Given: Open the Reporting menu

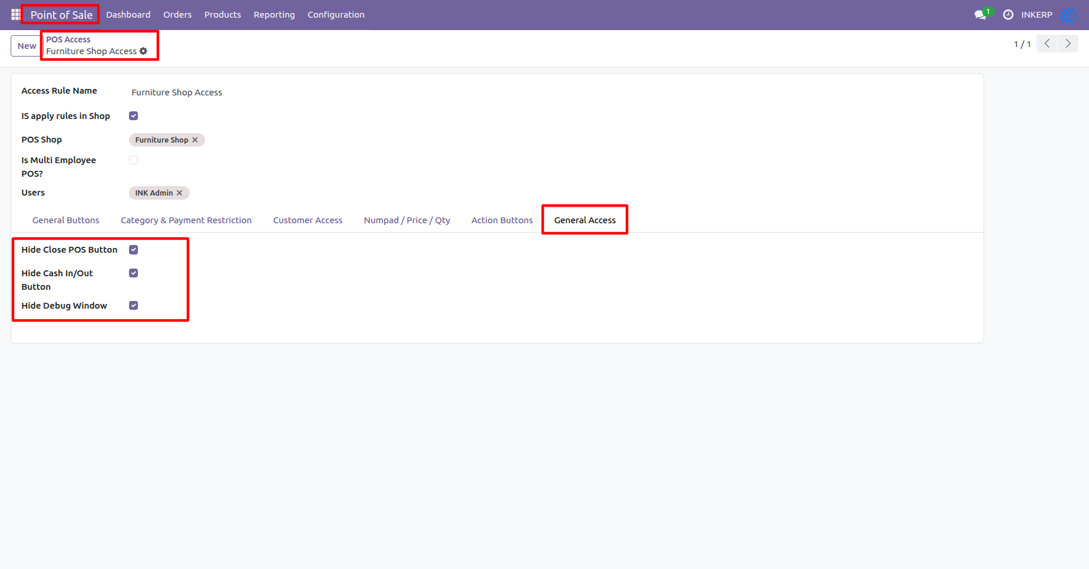Looking at the screenshot, I should 274,15.
